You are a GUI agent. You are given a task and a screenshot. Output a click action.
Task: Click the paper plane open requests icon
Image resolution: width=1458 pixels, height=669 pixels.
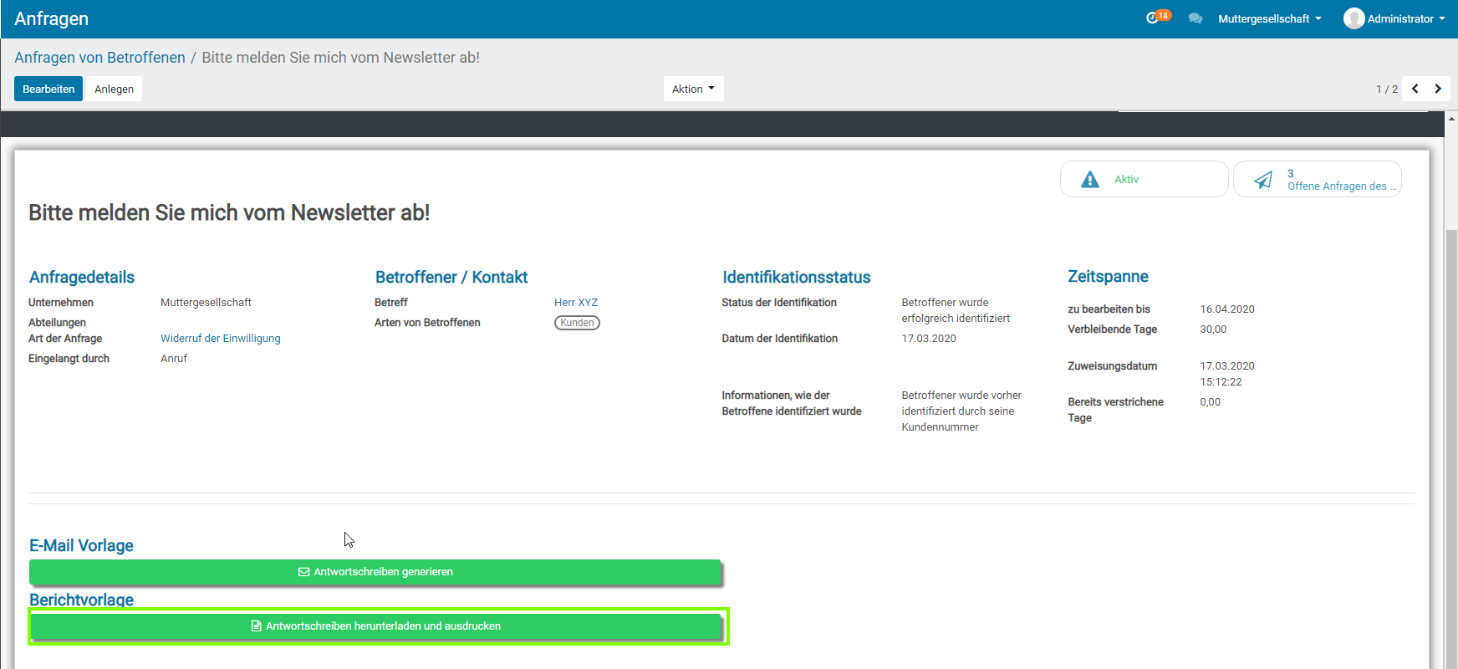1263,180
